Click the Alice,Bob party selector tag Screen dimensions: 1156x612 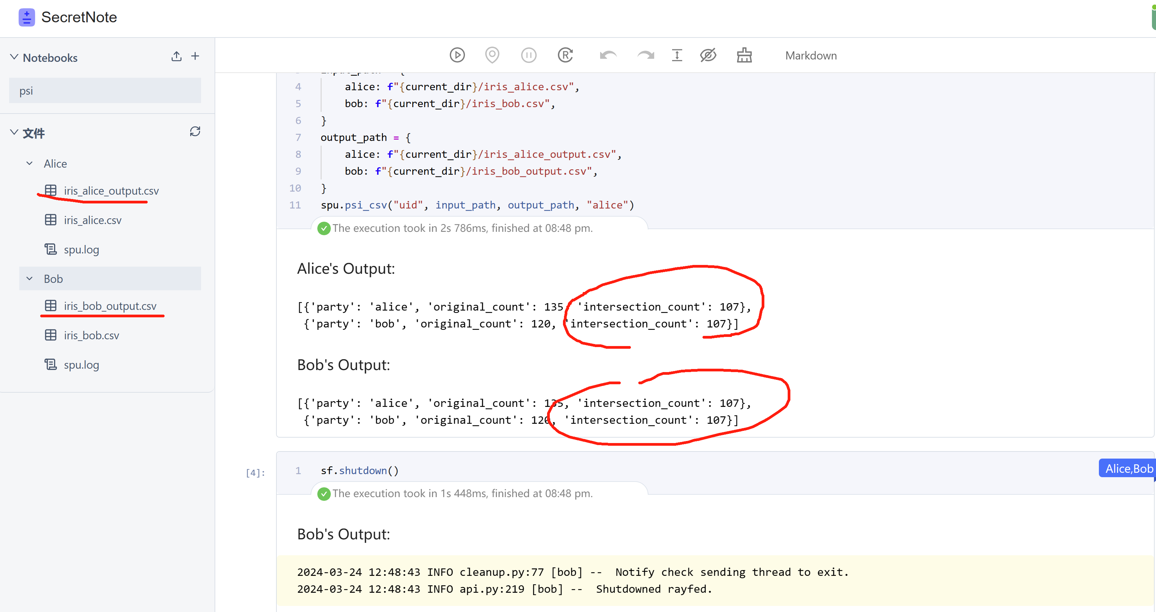coord(1128,468)
